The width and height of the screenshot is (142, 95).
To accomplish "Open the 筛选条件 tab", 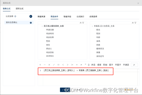I will [x=54, y=17].
